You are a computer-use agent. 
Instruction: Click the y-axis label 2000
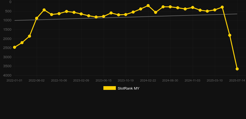pos(7,39)
